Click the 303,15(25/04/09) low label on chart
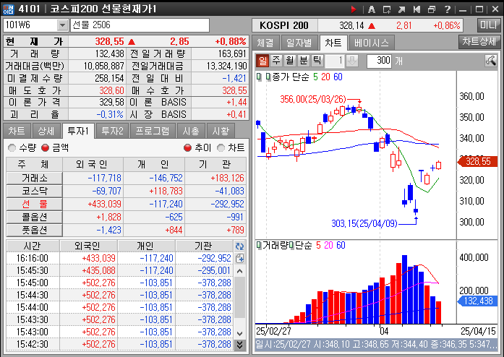The image size is (504, 357). 364,223
